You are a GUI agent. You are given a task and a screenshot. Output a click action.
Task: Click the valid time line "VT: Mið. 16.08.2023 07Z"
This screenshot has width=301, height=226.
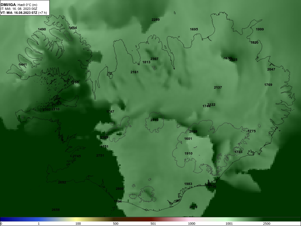pos(19,13)
